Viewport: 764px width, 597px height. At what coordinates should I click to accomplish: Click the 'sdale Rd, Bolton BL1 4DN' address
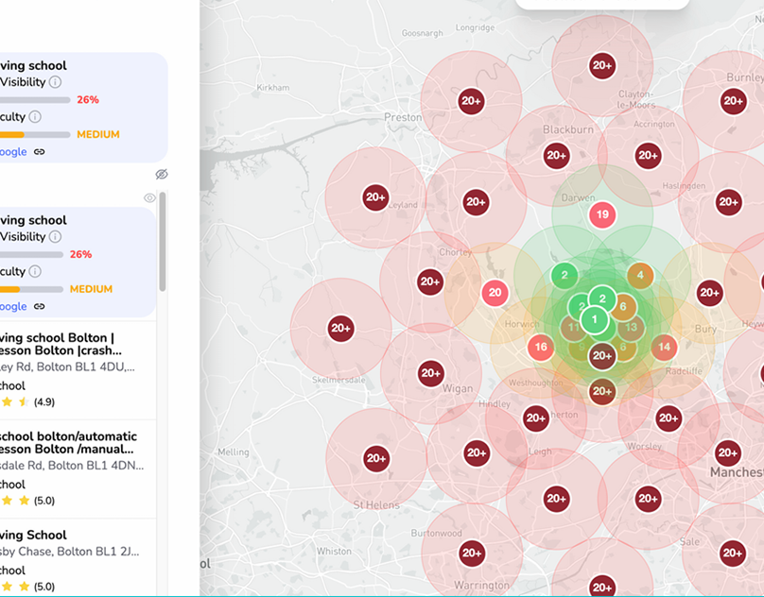pos(72,466)
